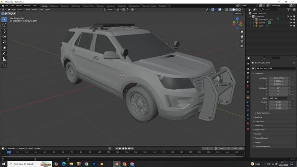Play the animation forward

coord(126,148)
